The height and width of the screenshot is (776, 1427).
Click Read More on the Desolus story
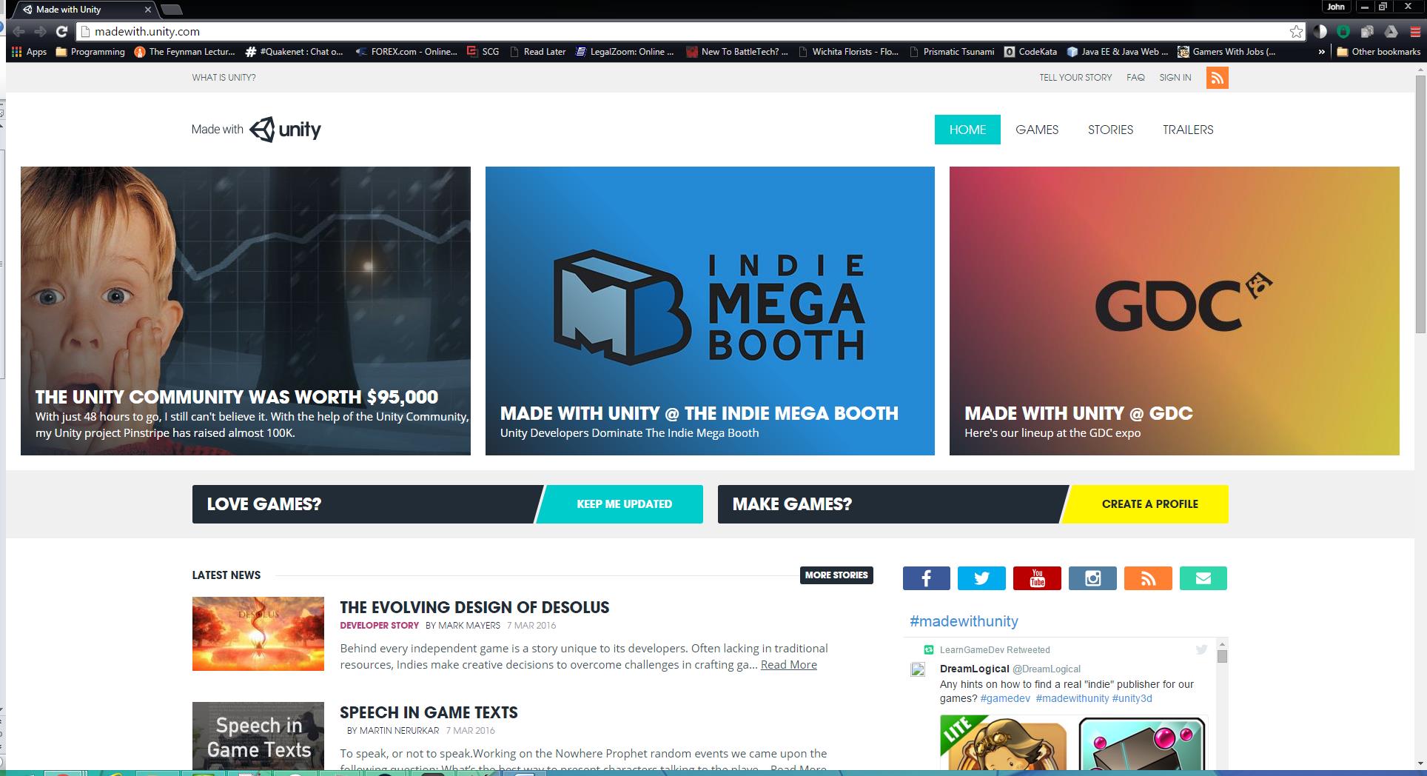789,665
